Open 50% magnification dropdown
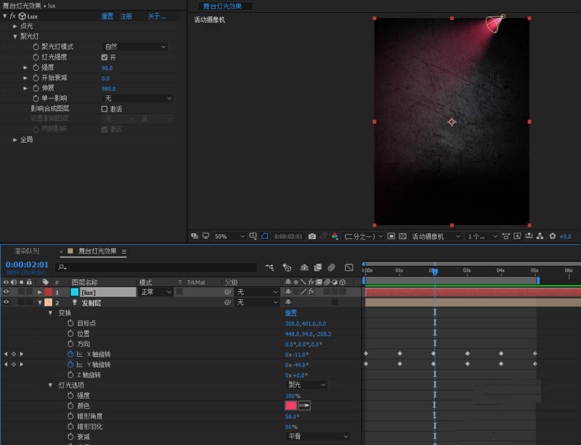Viewport: 581px width, 445px height. [229, 236]
